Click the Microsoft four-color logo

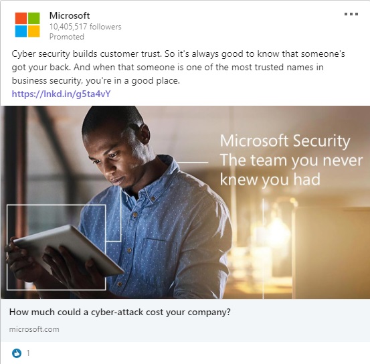pos(27,25)
